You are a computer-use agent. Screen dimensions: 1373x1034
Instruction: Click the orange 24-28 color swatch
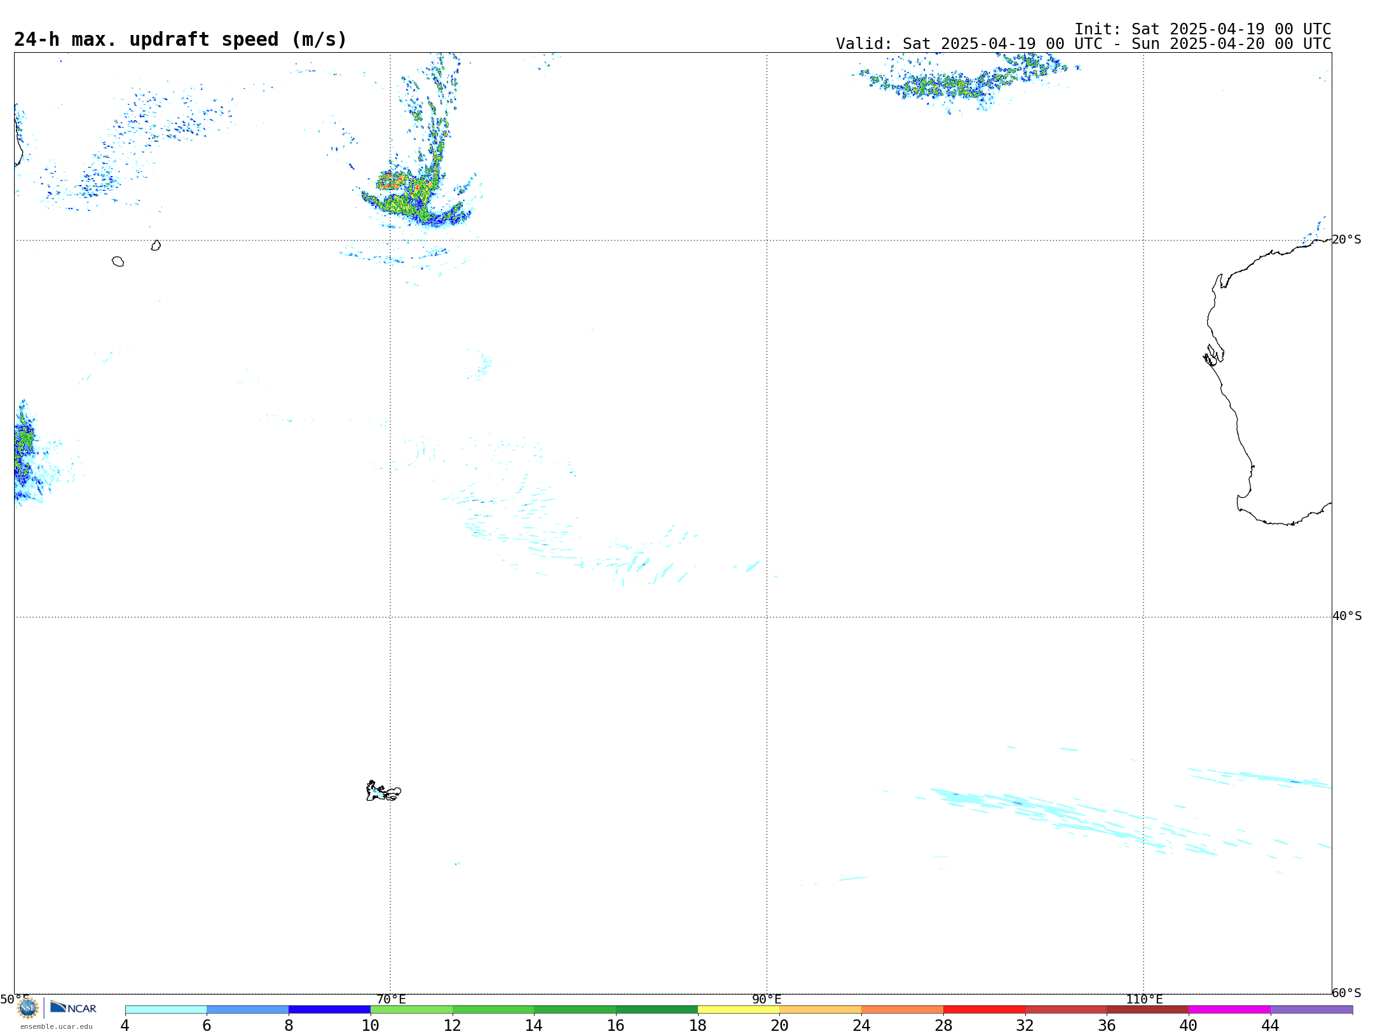[903, 1010]
